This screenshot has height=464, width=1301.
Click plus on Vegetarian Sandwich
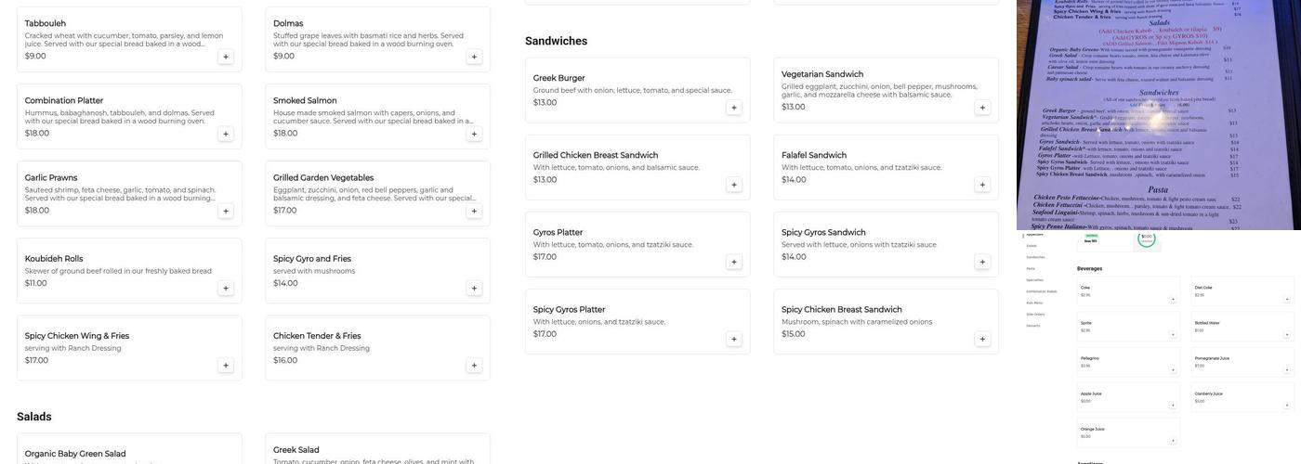pos(982,108)
